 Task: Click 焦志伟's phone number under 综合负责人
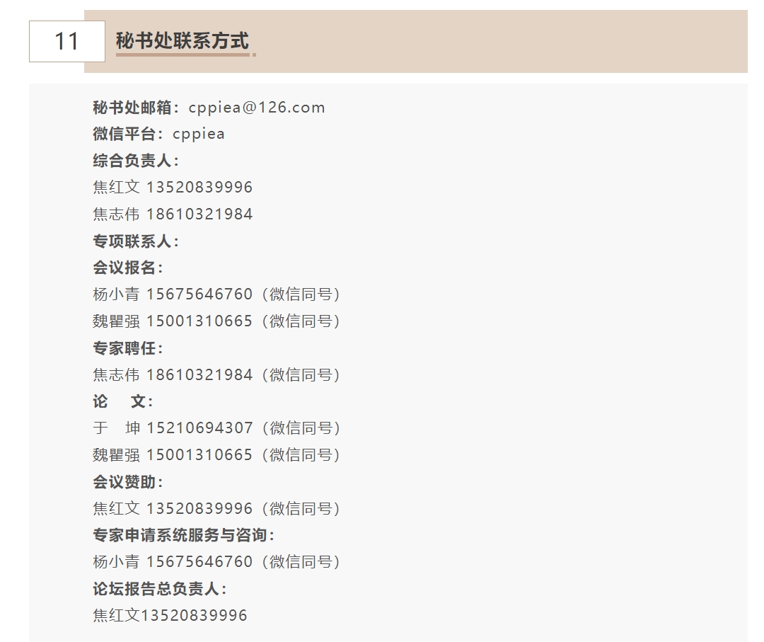(199, 214)
